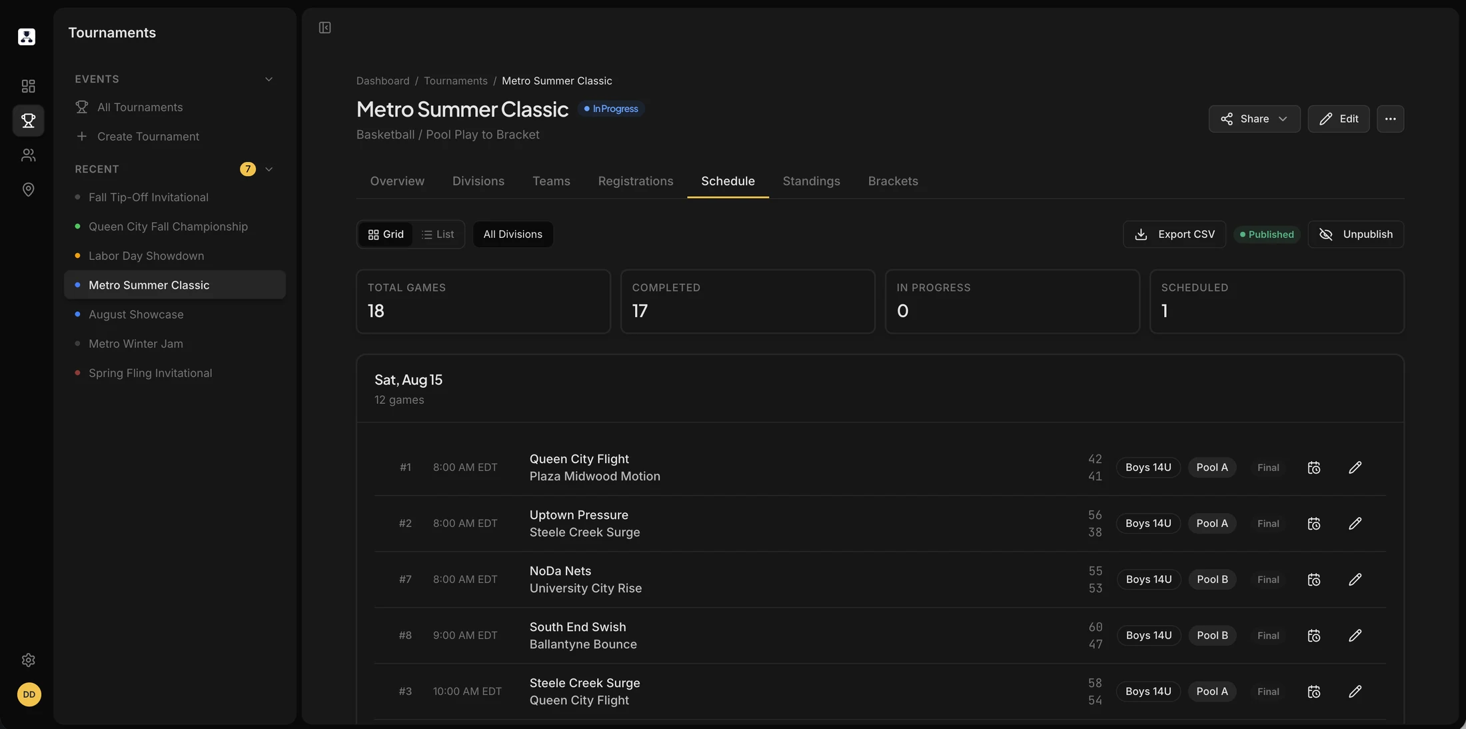Click the Recent count badge 7
The height and width of the screenshot is (729, 1466).
248,169
